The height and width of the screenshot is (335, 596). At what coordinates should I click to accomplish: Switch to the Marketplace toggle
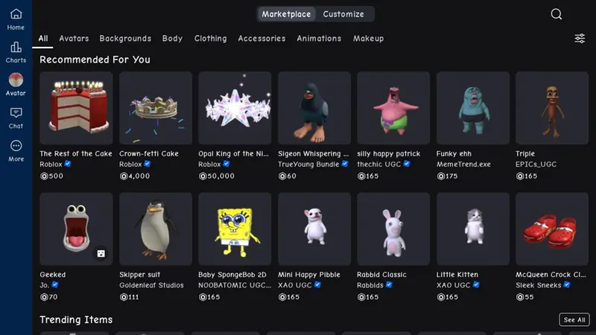point(286,14)
